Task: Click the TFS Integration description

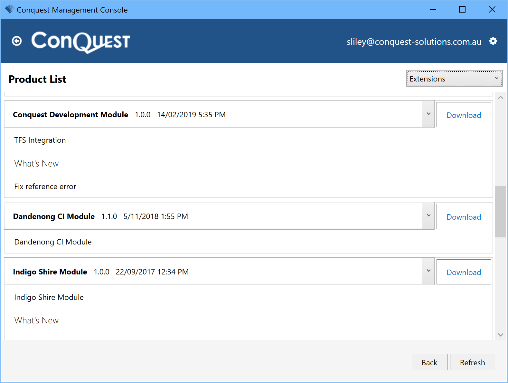Action: click(40, 140)
